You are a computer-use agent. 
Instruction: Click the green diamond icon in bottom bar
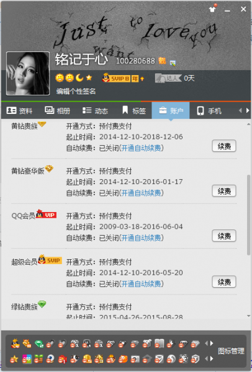tap(39, 343)
